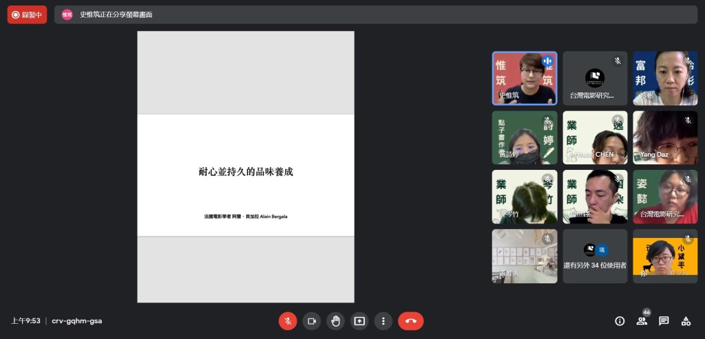Screen dimensions: 705x339
Task: Raise your hand in the meeting
Action: point(335,320)
